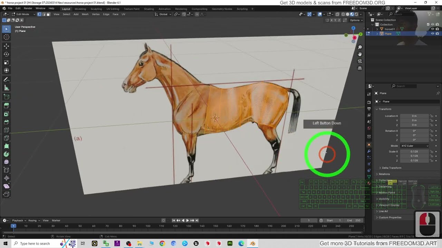Open the Edit Mode dropdown
This screenshot has width=442, height=248.
click(23, 14)
